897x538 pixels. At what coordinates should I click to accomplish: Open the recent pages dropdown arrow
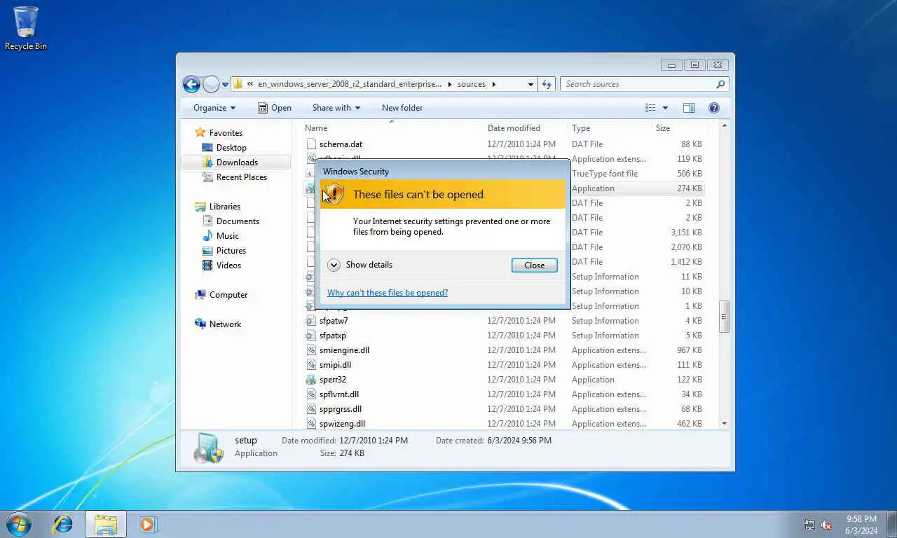[x=225, y=85]
